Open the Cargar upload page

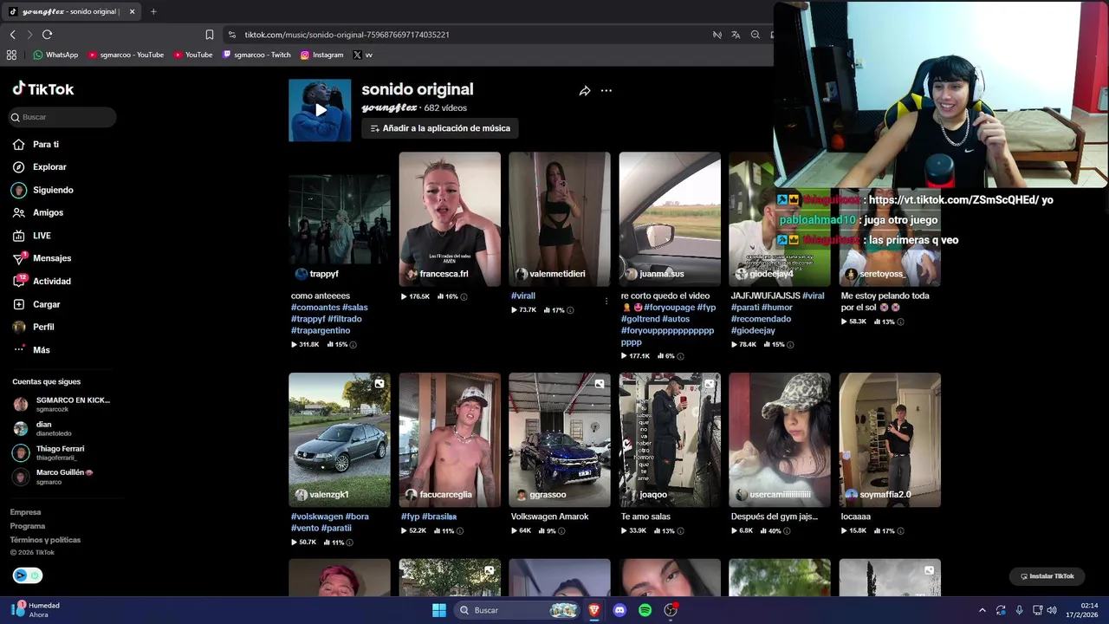coord(36,304)
